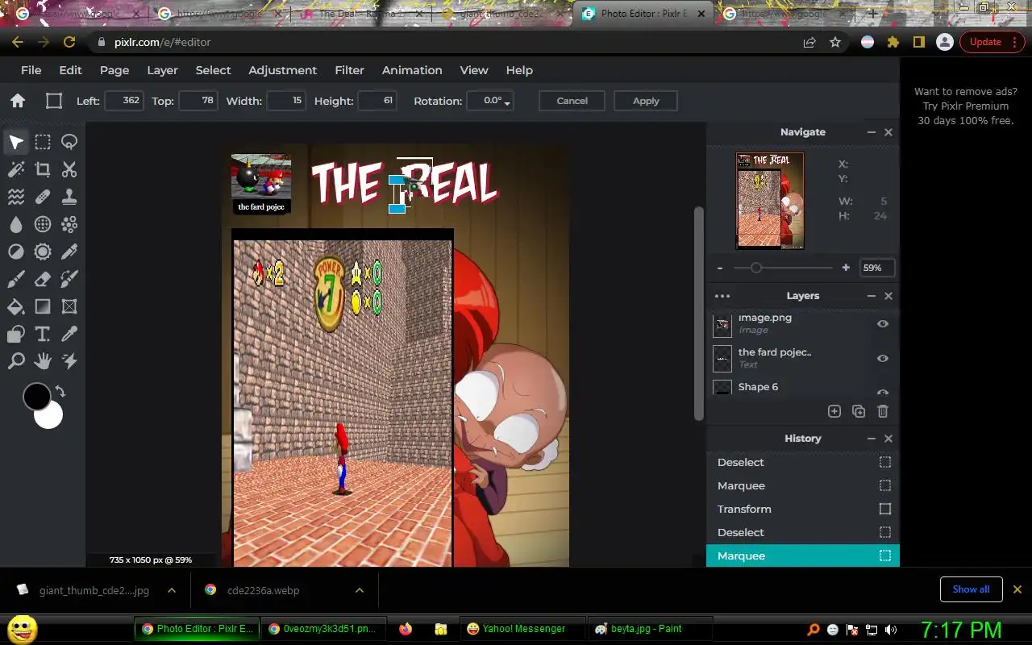Select the dotted-circle Detail tool
Viewport: 1032px width, 645px height.
pyautogui.click(x=43, y=225)
